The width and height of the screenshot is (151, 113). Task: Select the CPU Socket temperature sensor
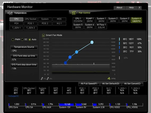click(x=31, y=19)
